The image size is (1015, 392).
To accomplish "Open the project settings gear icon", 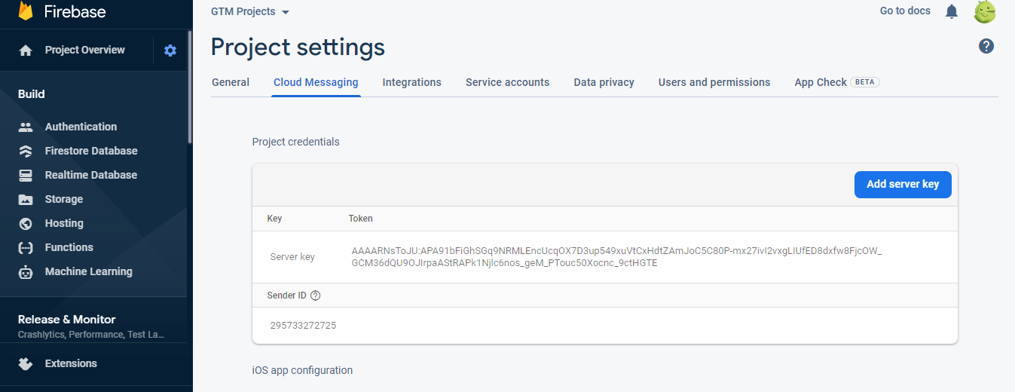I will point(170,51).
